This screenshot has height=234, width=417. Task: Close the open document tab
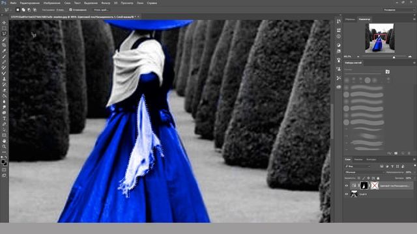(x=138, y=17)
